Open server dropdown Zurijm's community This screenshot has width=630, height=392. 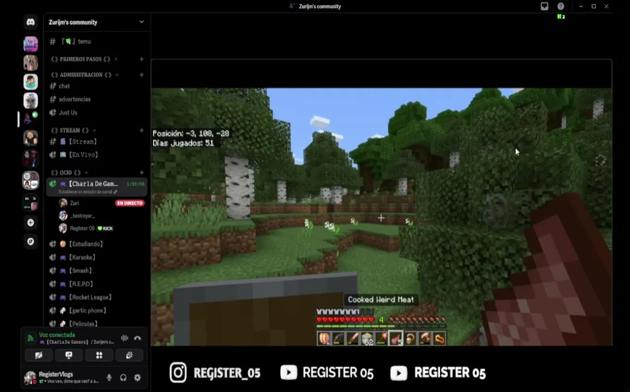coord(96,22)
